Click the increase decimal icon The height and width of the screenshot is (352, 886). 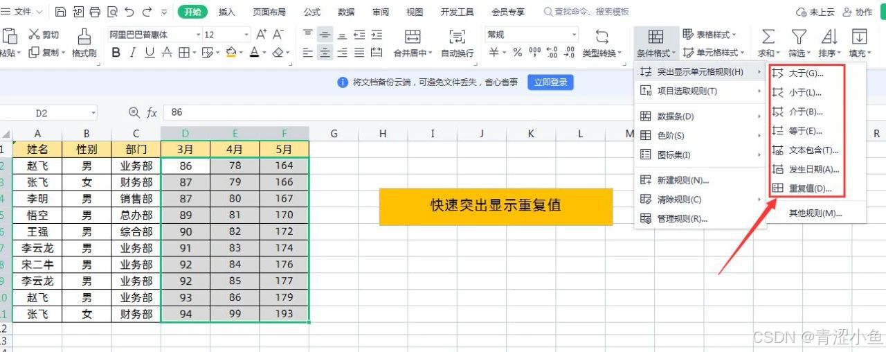[x=552, y=53]
